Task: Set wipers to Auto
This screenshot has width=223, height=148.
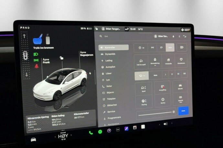Action: tap(155, 75)
